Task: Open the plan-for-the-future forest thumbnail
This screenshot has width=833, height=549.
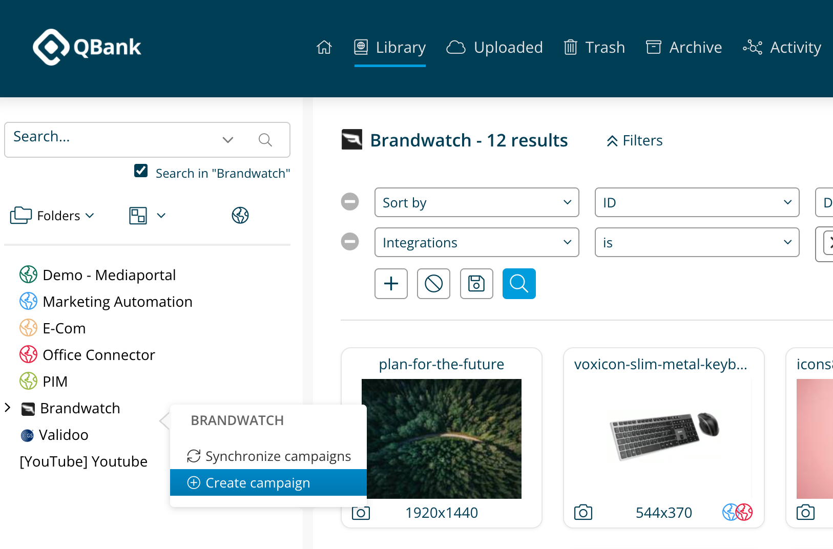Action: coord(442,439)
